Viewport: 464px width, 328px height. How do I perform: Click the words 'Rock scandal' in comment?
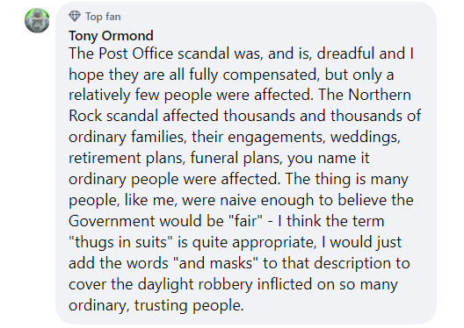click(x=113, y=116)
